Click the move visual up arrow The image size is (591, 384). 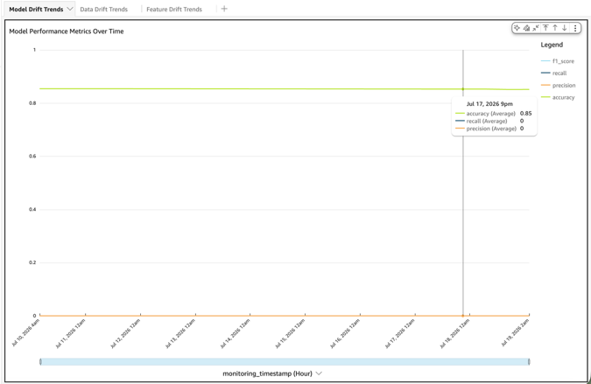point(555,28)
